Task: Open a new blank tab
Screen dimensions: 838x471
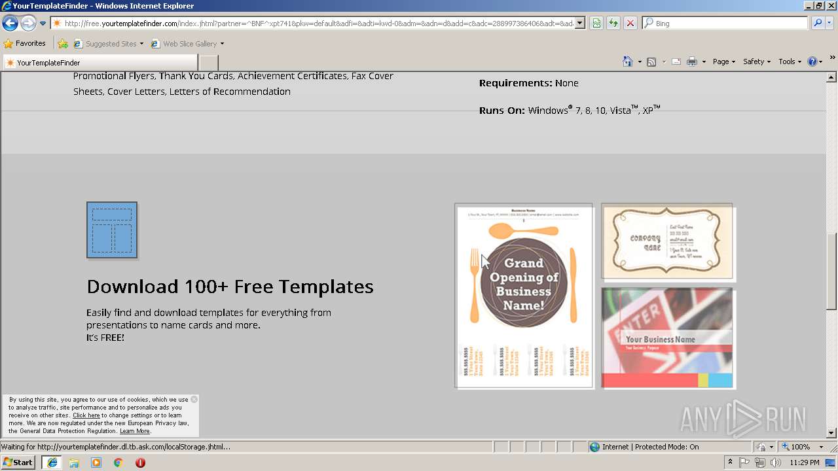Action: (208, 63)
